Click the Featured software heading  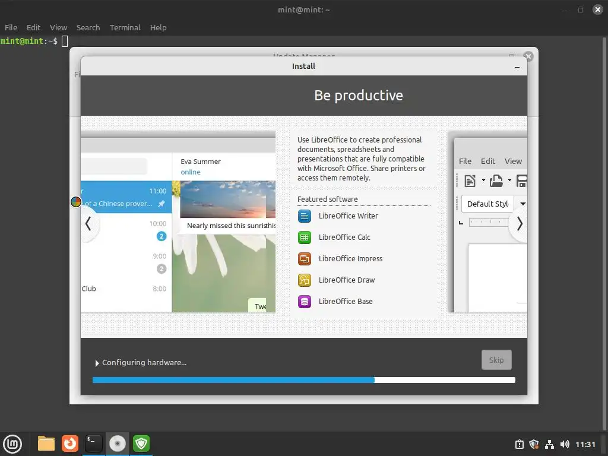(328, 199)
